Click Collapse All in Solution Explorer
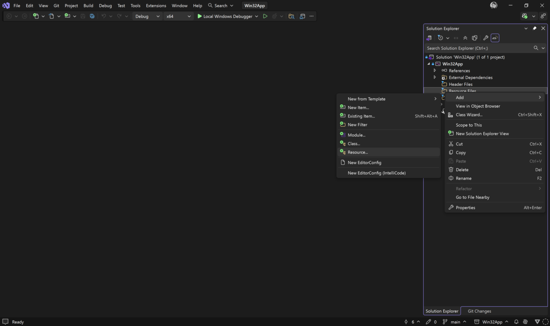 pos(465,38)
